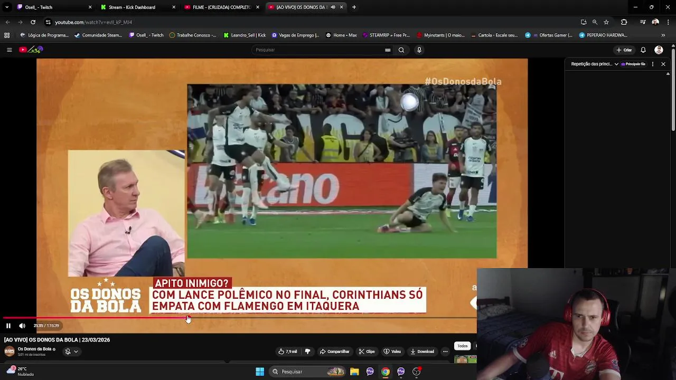
Task: Start voice search with the microphone
Action: click(419, 50)
